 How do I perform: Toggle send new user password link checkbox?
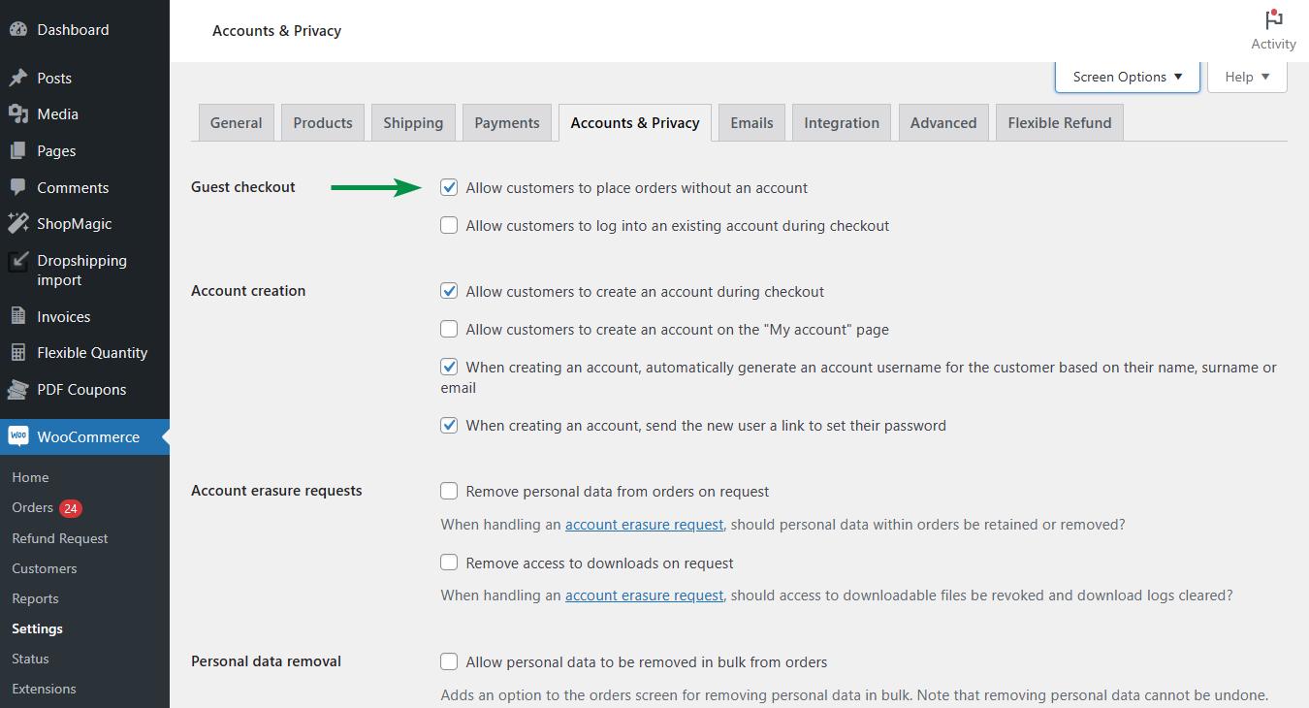tap(449, 426)
